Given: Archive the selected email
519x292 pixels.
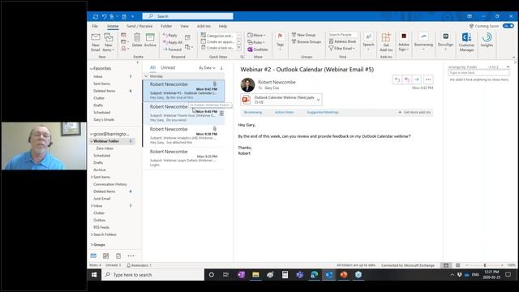Looking at the screenshot, I should (150, 40).
